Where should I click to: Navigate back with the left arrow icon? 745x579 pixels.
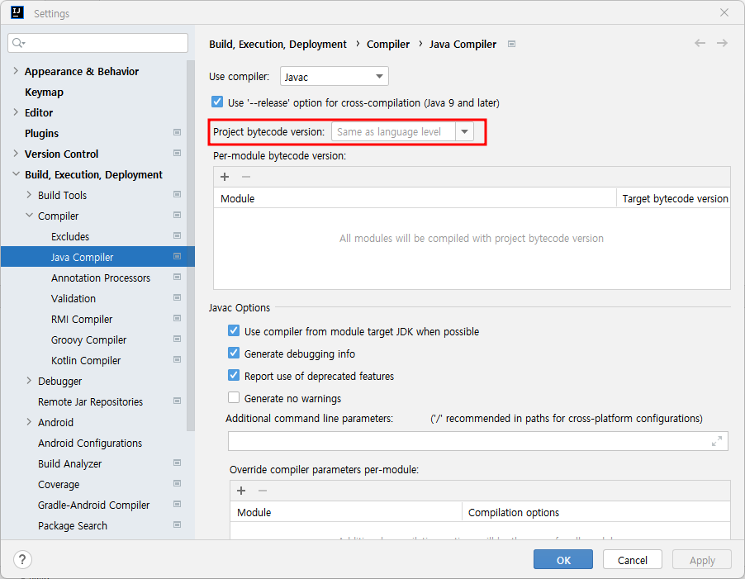pos(700,43)
